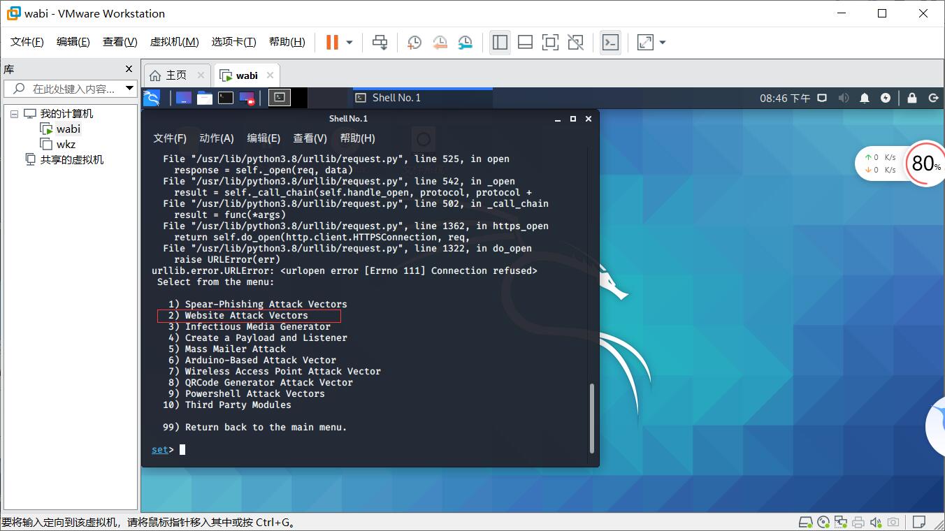
Task: Open the VMware 帮助(H) menu
Action: coord(287,42)
